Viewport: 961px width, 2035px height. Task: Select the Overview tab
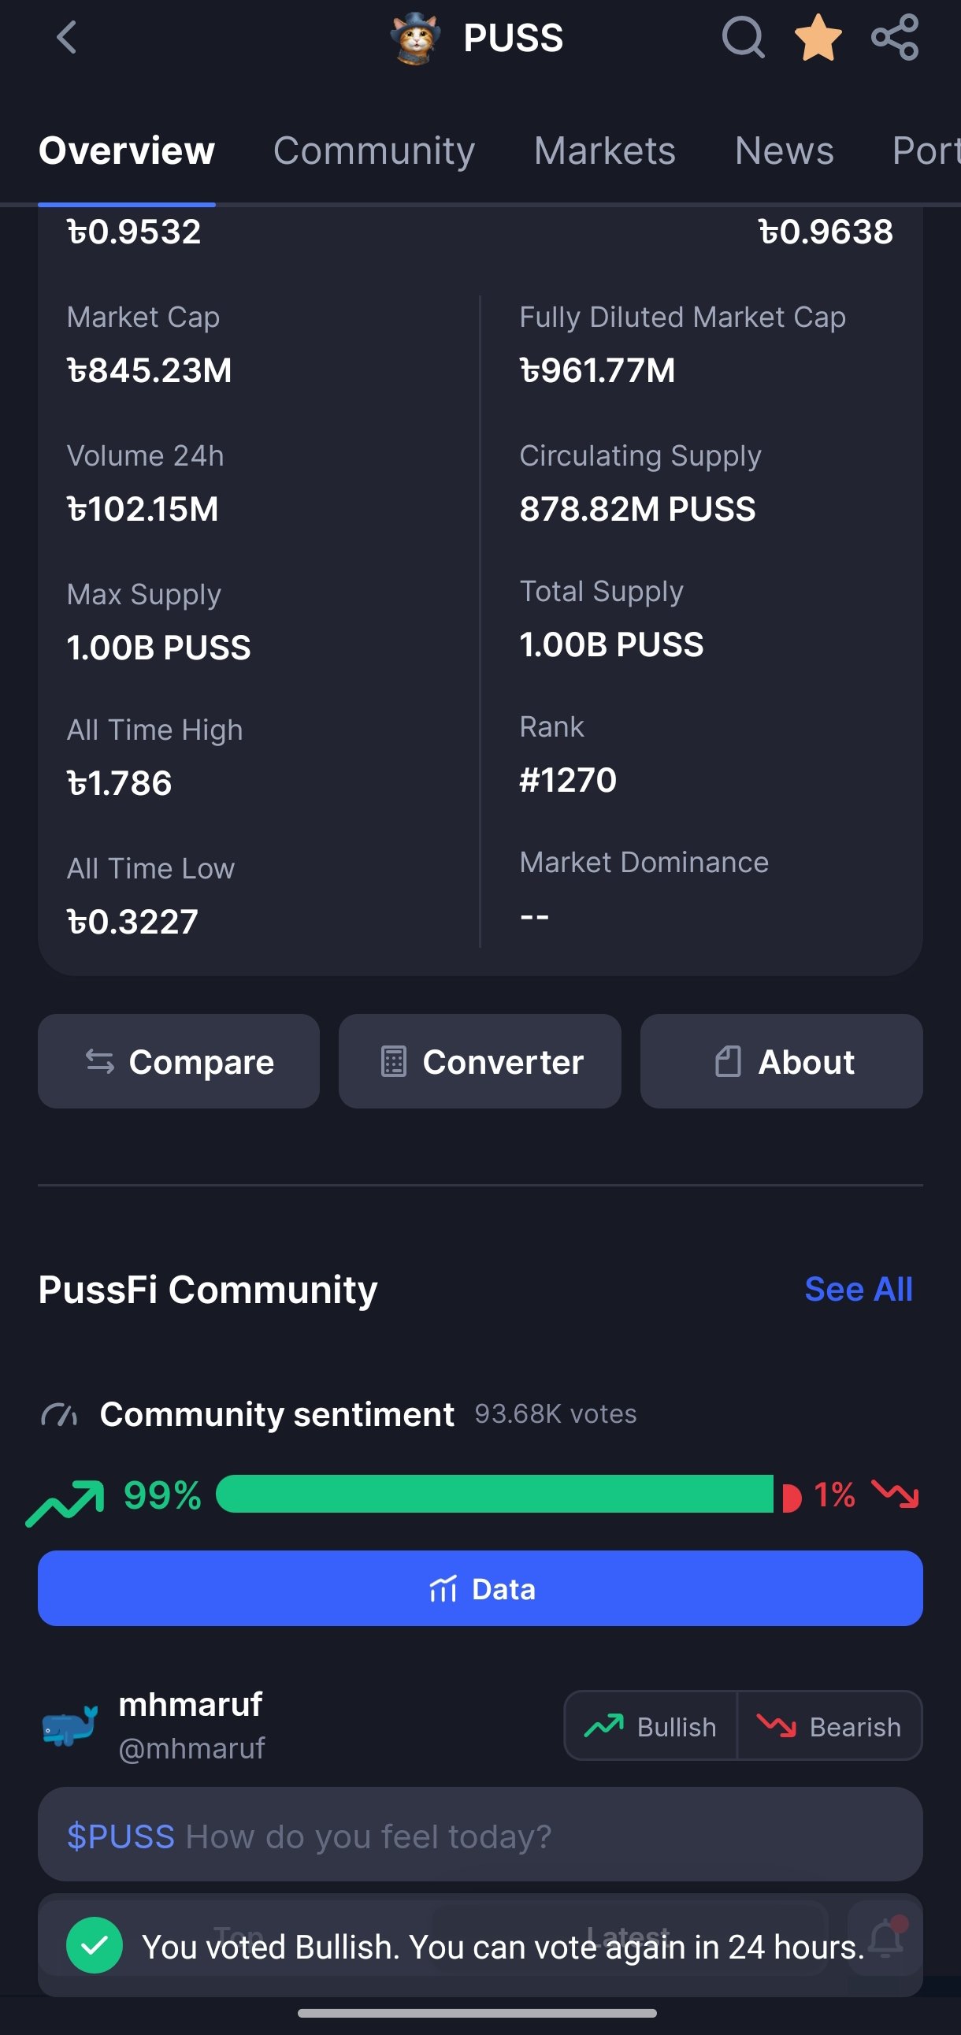coord(126,150)
